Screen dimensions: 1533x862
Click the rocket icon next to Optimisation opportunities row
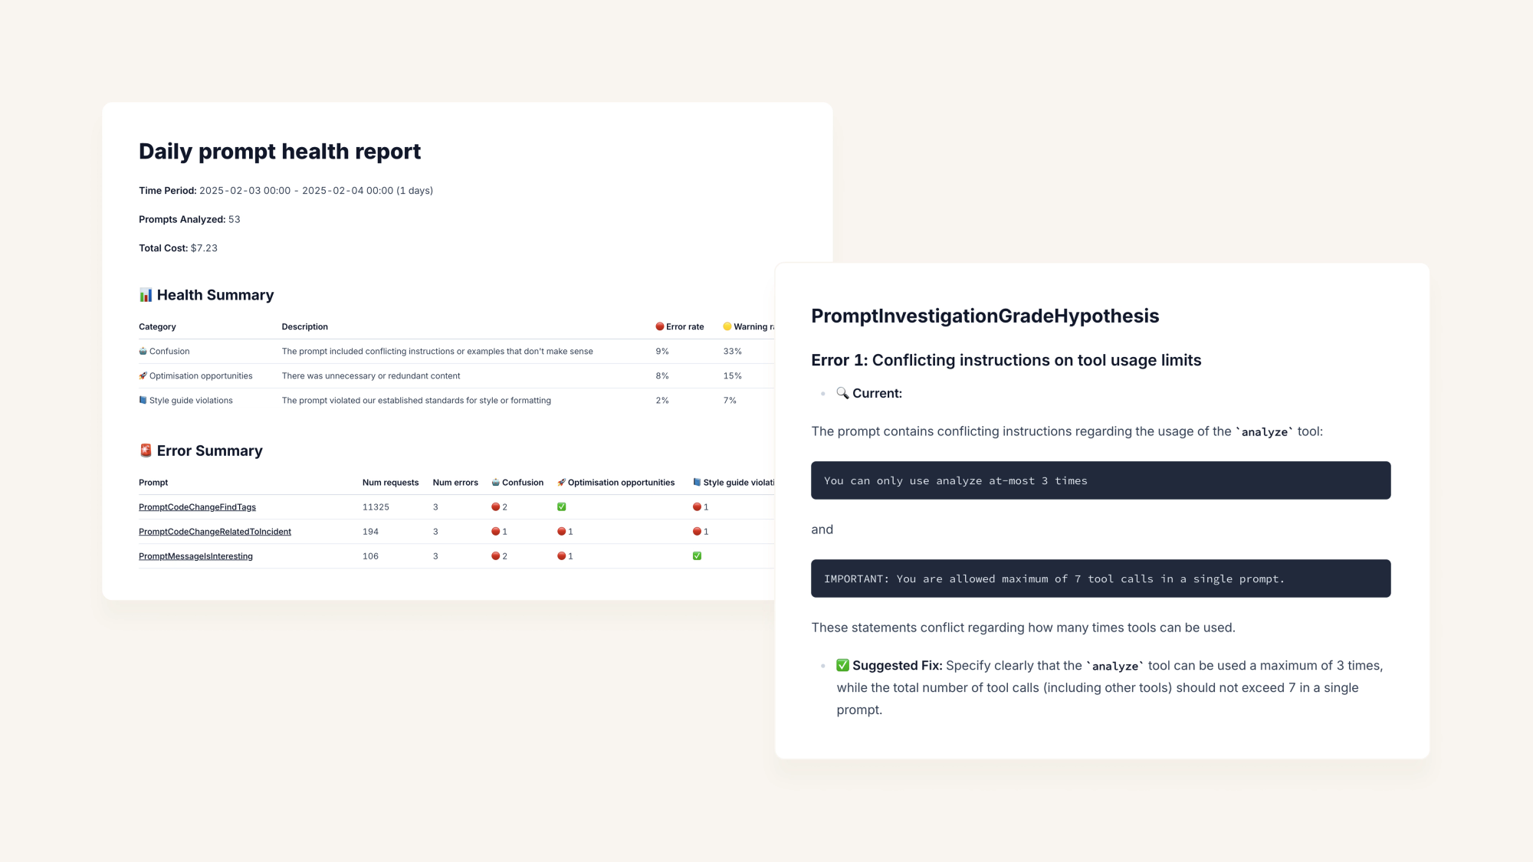(x=143, y=375)
